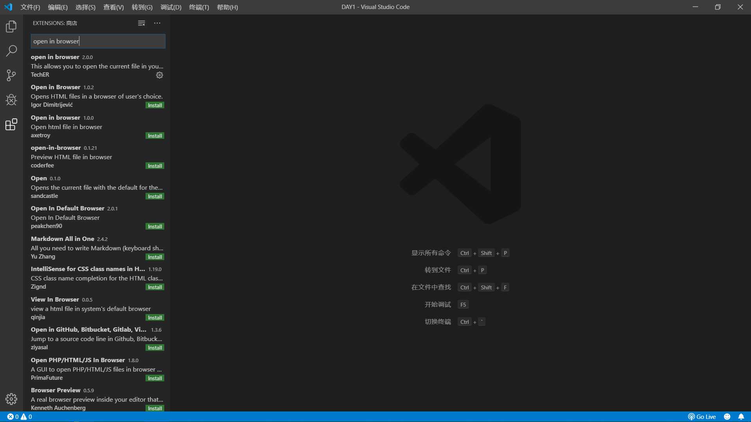Open the Debug view in activity bar

click(11, 100)
